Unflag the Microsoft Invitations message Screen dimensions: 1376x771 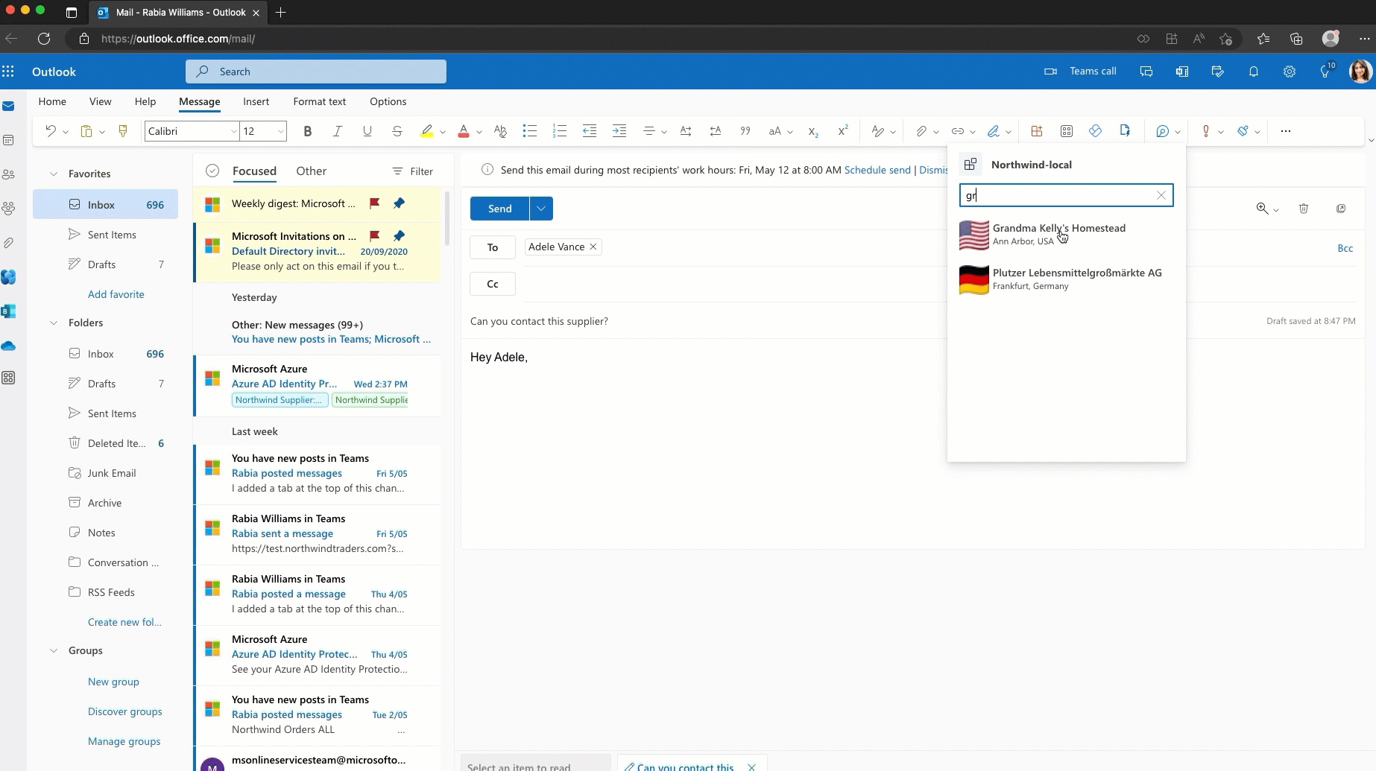pyautogui.click(x=375, y=235)
